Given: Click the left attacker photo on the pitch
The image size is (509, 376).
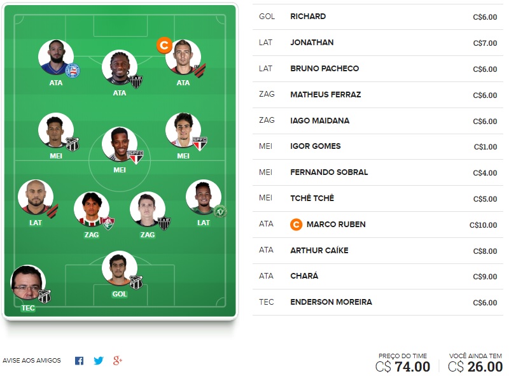Looking at the screenshot, I should click(56, 58).
